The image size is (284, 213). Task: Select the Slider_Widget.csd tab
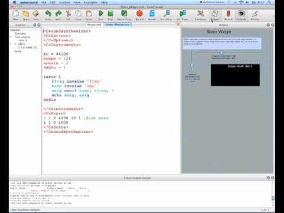[x=118, y=25]
